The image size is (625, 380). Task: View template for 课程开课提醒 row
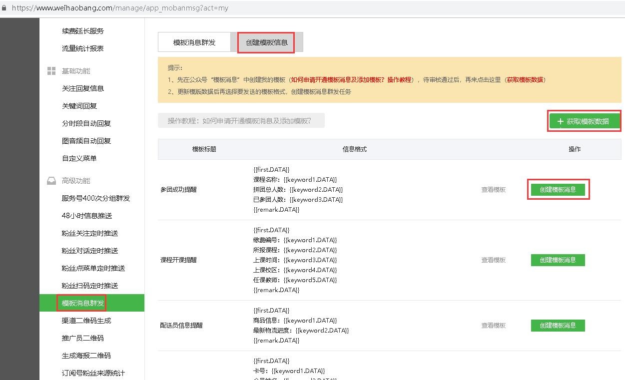tap(494, 260)
